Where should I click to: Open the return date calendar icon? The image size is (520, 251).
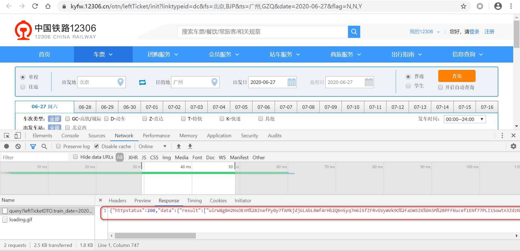[369, 82]
